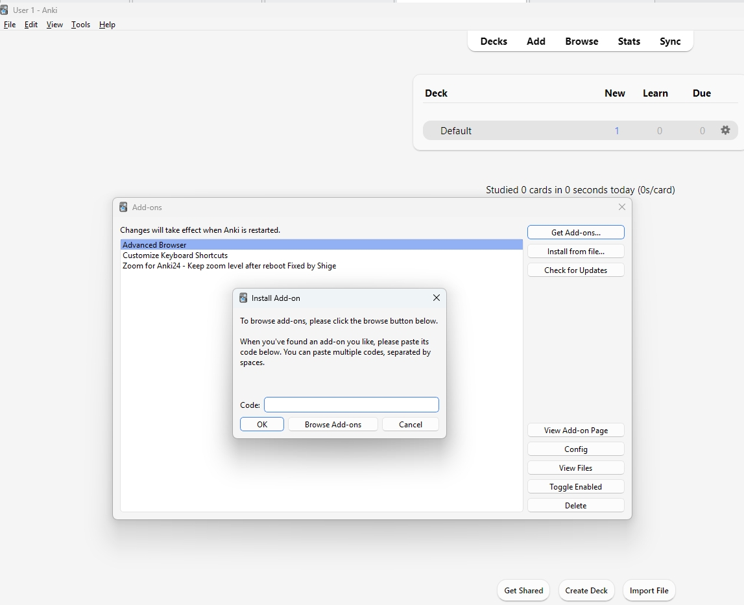744x605 pixels.
Task: Click the Install Add-on dialog title icon
Action: [243, 298]
